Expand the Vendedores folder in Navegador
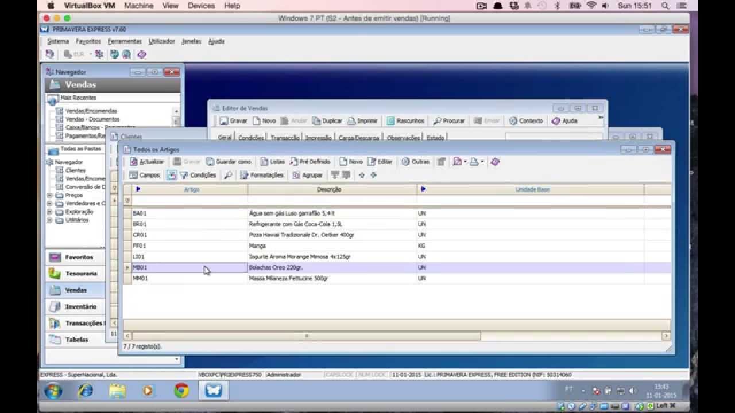The width and height of the screenshot is (735, 413). tap(50, 204)
